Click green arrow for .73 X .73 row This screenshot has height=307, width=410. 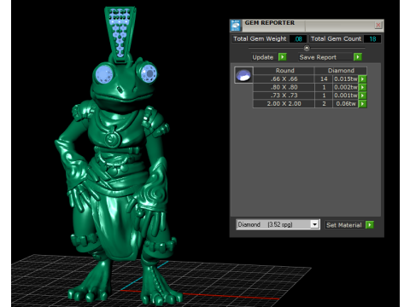362,96
